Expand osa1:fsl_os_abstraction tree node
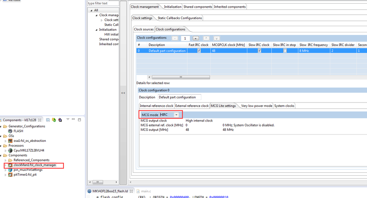 [x=6, y=141]
